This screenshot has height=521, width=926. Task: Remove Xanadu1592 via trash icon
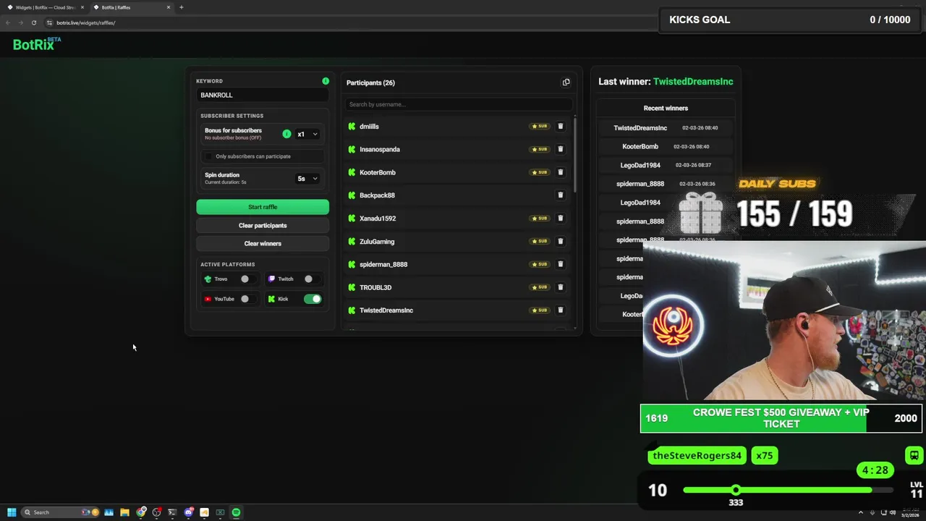560,218
